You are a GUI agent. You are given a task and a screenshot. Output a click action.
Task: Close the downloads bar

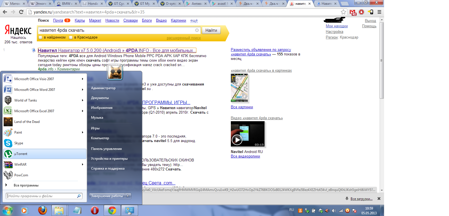tap(379, 199)
